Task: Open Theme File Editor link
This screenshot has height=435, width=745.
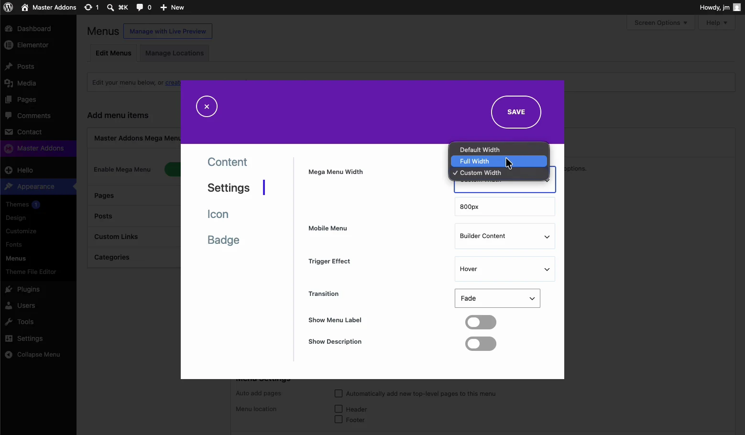Action: coord(31,272)
